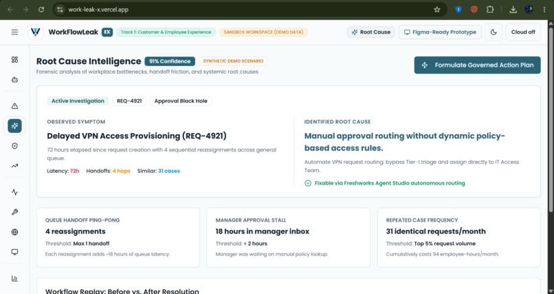The image size is (554, 294).
Task: Click the EX badge next to WorkFlowLeak
Action: pos(107,32)
